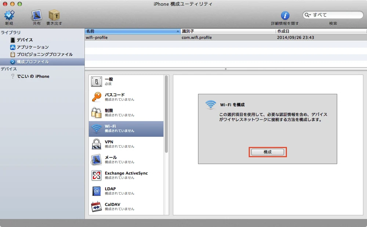Open the search magnifier dropdown
Viewport: 367px width, 227px height.
click(307, 15)
